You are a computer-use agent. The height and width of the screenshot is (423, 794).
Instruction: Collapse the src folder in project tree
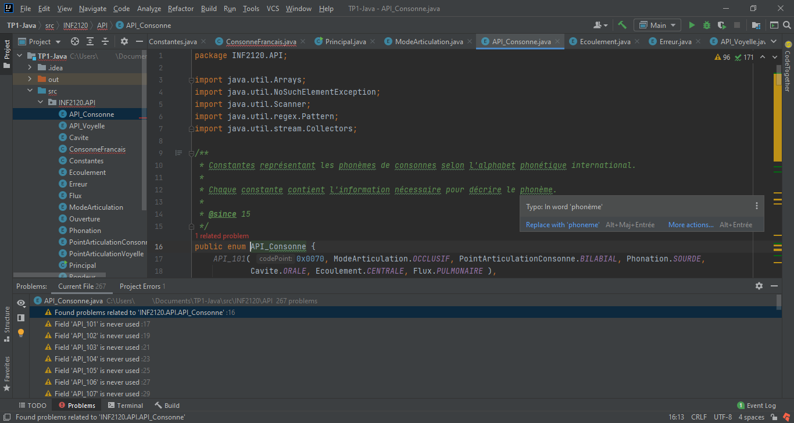(x=30, y=91)
